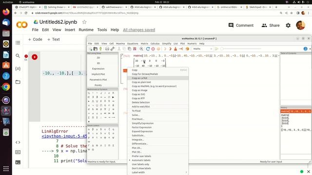Click the highlighted matrix entry in History panel

[296, 111]
